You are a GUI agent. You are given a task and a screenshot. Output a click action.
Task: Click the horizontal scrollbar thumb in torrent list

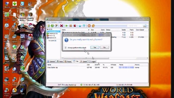[86, 58]
